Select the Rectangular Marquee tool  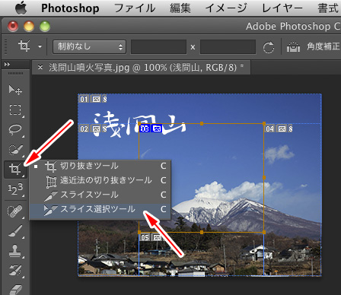click(15, 110)
